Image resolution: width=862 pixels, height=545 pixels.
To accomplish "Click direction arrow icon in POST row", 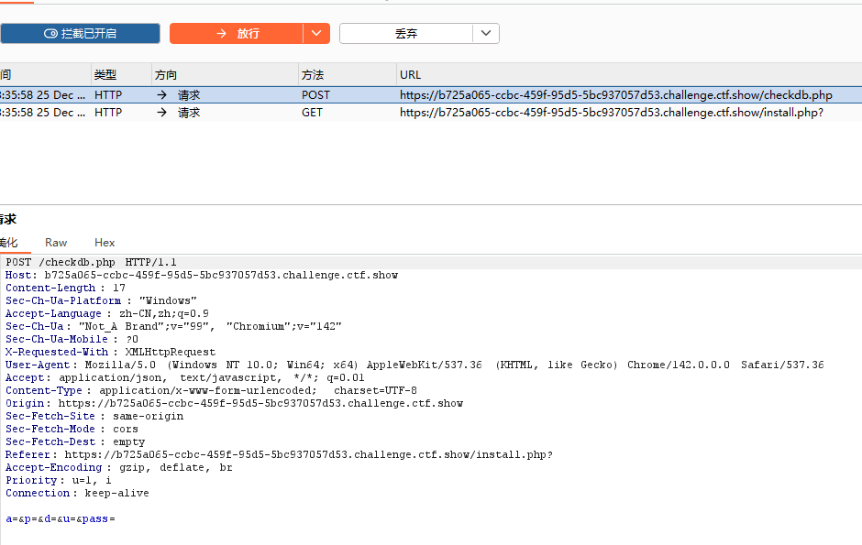I will pyautogui.click(x=162, y=95).
